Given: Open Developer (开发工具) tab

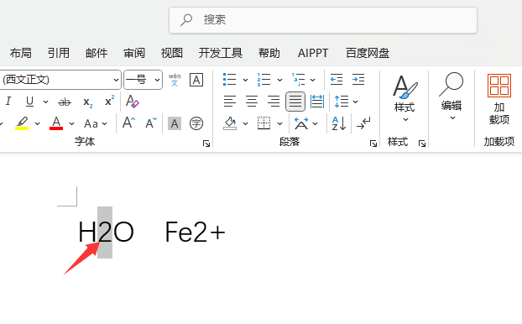Looking at the screenshot, I should point(221,53).
